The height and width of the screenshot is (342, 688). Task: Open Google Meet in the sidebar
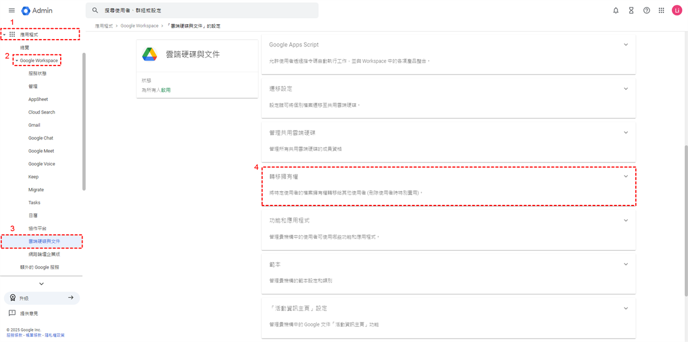(x=41, y=151)
